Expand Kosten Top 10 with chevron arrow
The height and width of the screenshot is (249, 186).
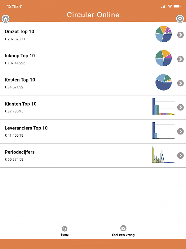point(180,83)
